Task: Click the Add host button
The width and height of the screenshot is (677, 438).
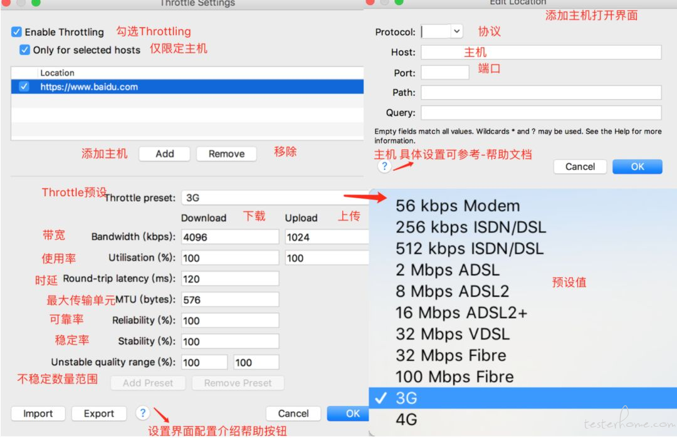Action: pyautogui.click(x=164, y=154)
